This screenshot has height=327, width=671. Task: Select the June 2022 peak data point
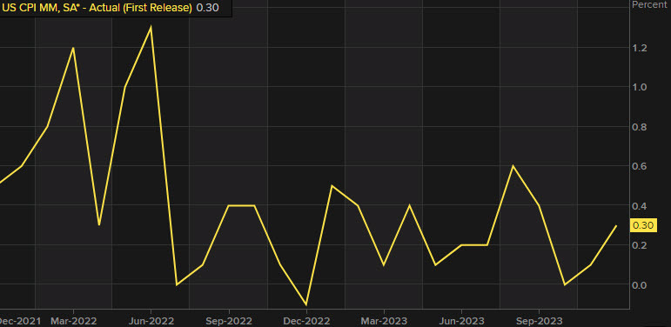pyautogui.click(x=151, y=27)
